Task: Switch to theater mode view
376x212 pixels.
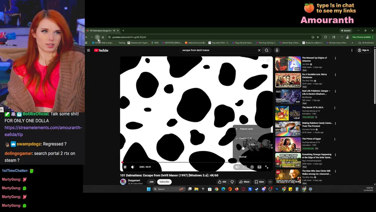Action: point(259,167)
